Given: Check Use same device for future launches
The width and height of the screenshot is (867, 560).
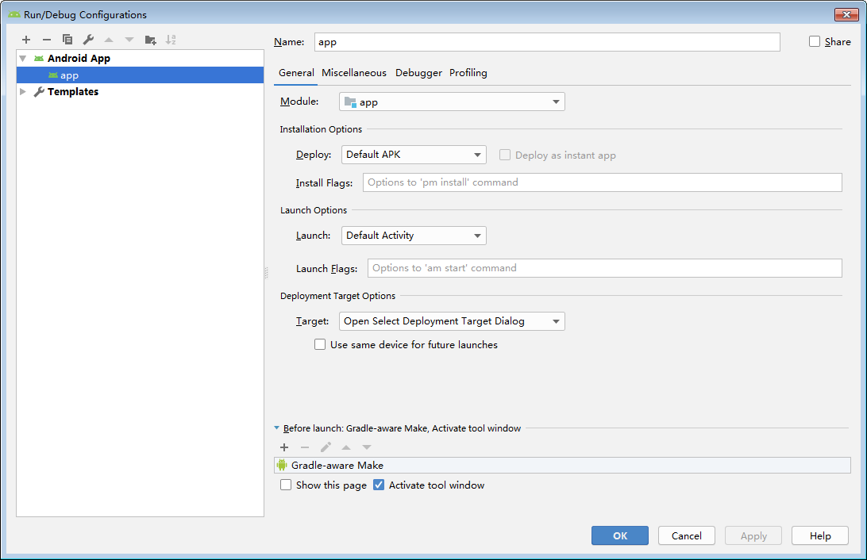Looking at the screenshot, I should tap(320, 345).
